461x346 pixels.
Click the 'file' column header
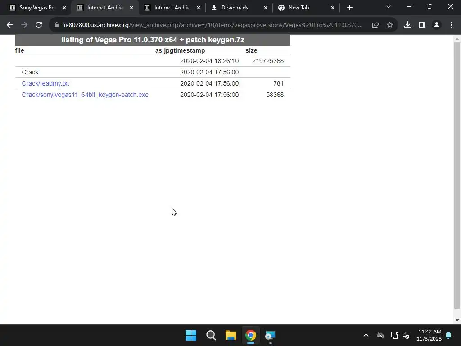[x=19, y=50]
